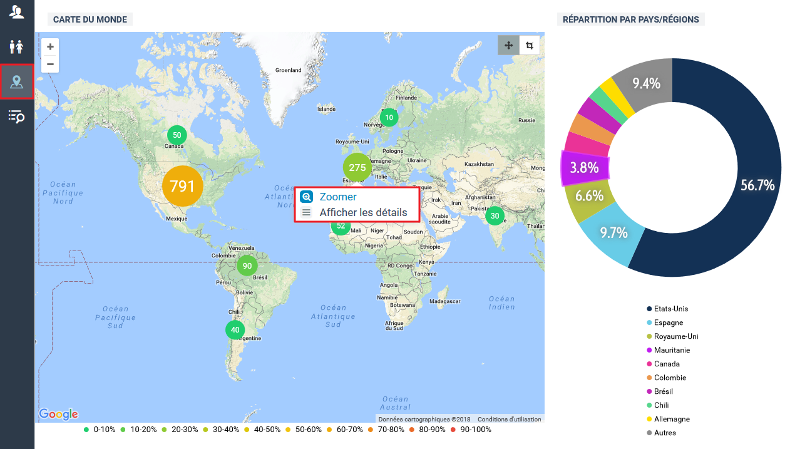Image resolution: width=795 pixels, height=449 pixels.
Task: Choose Zoomer in the context menu
Action: coord(338,197)
